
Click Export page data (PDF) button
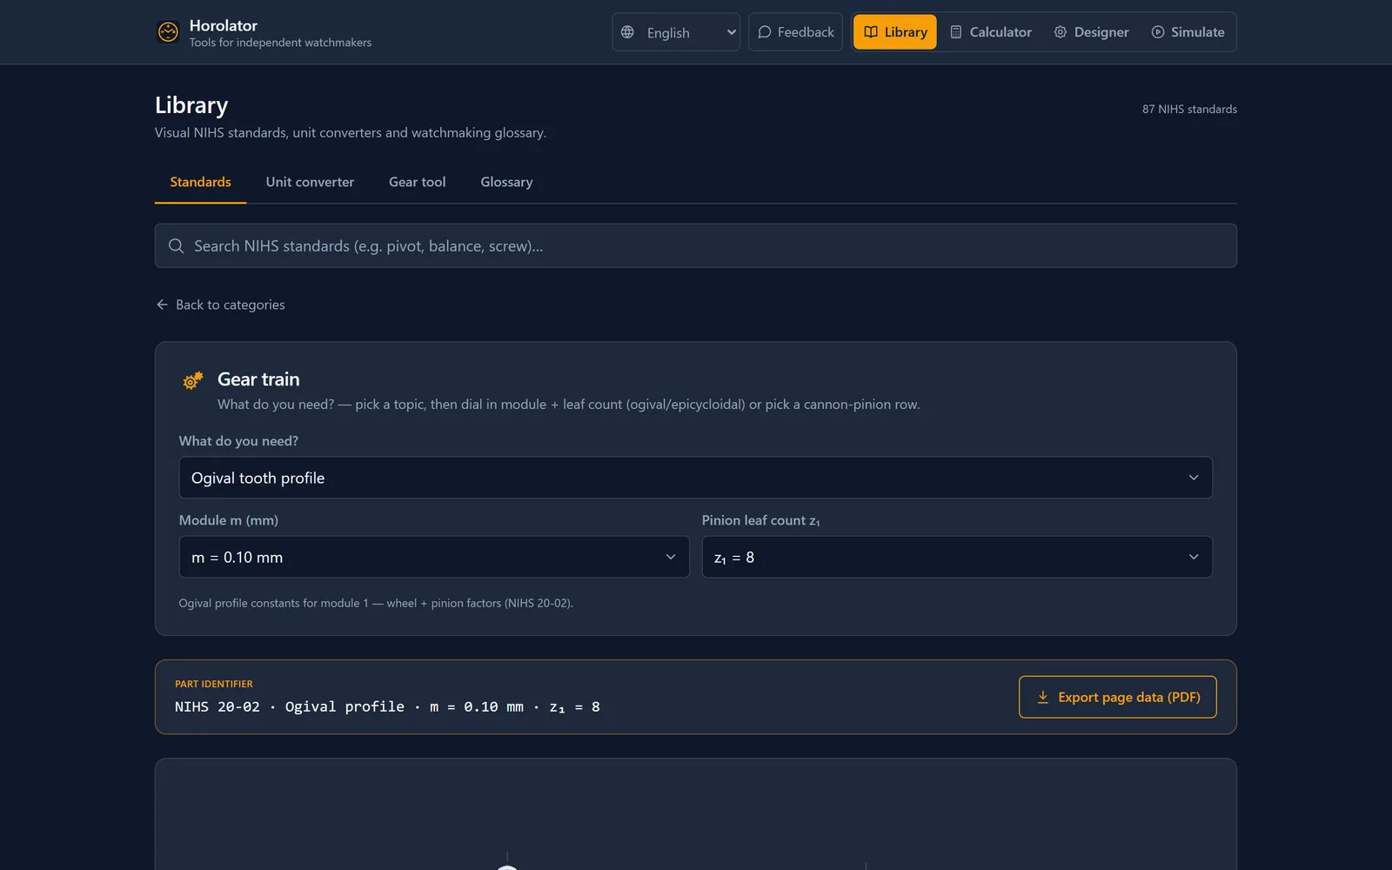[1118, 697]
